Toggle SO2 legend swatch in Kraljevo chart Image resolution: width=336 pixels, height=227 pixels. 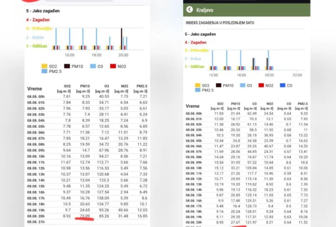tap(198, 85)
